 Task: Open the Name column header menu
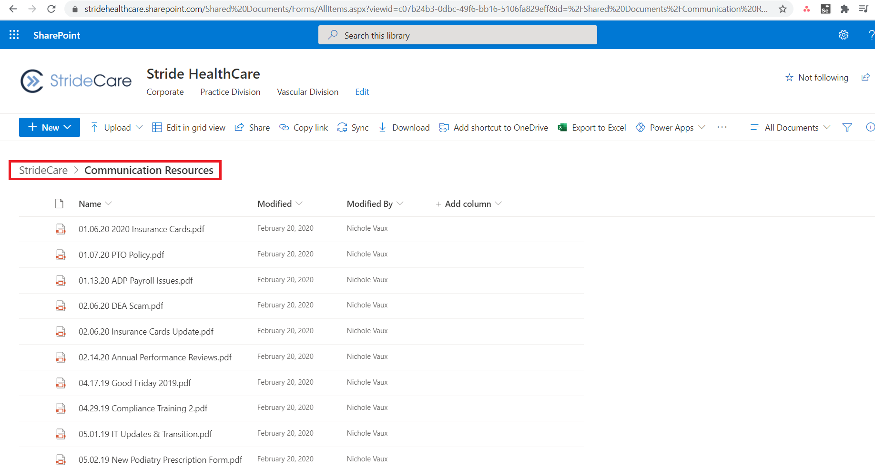(x=95, y=204)
